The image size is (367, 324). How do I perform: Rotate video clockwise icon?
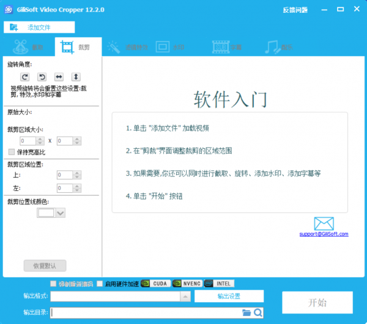[25, 77]
